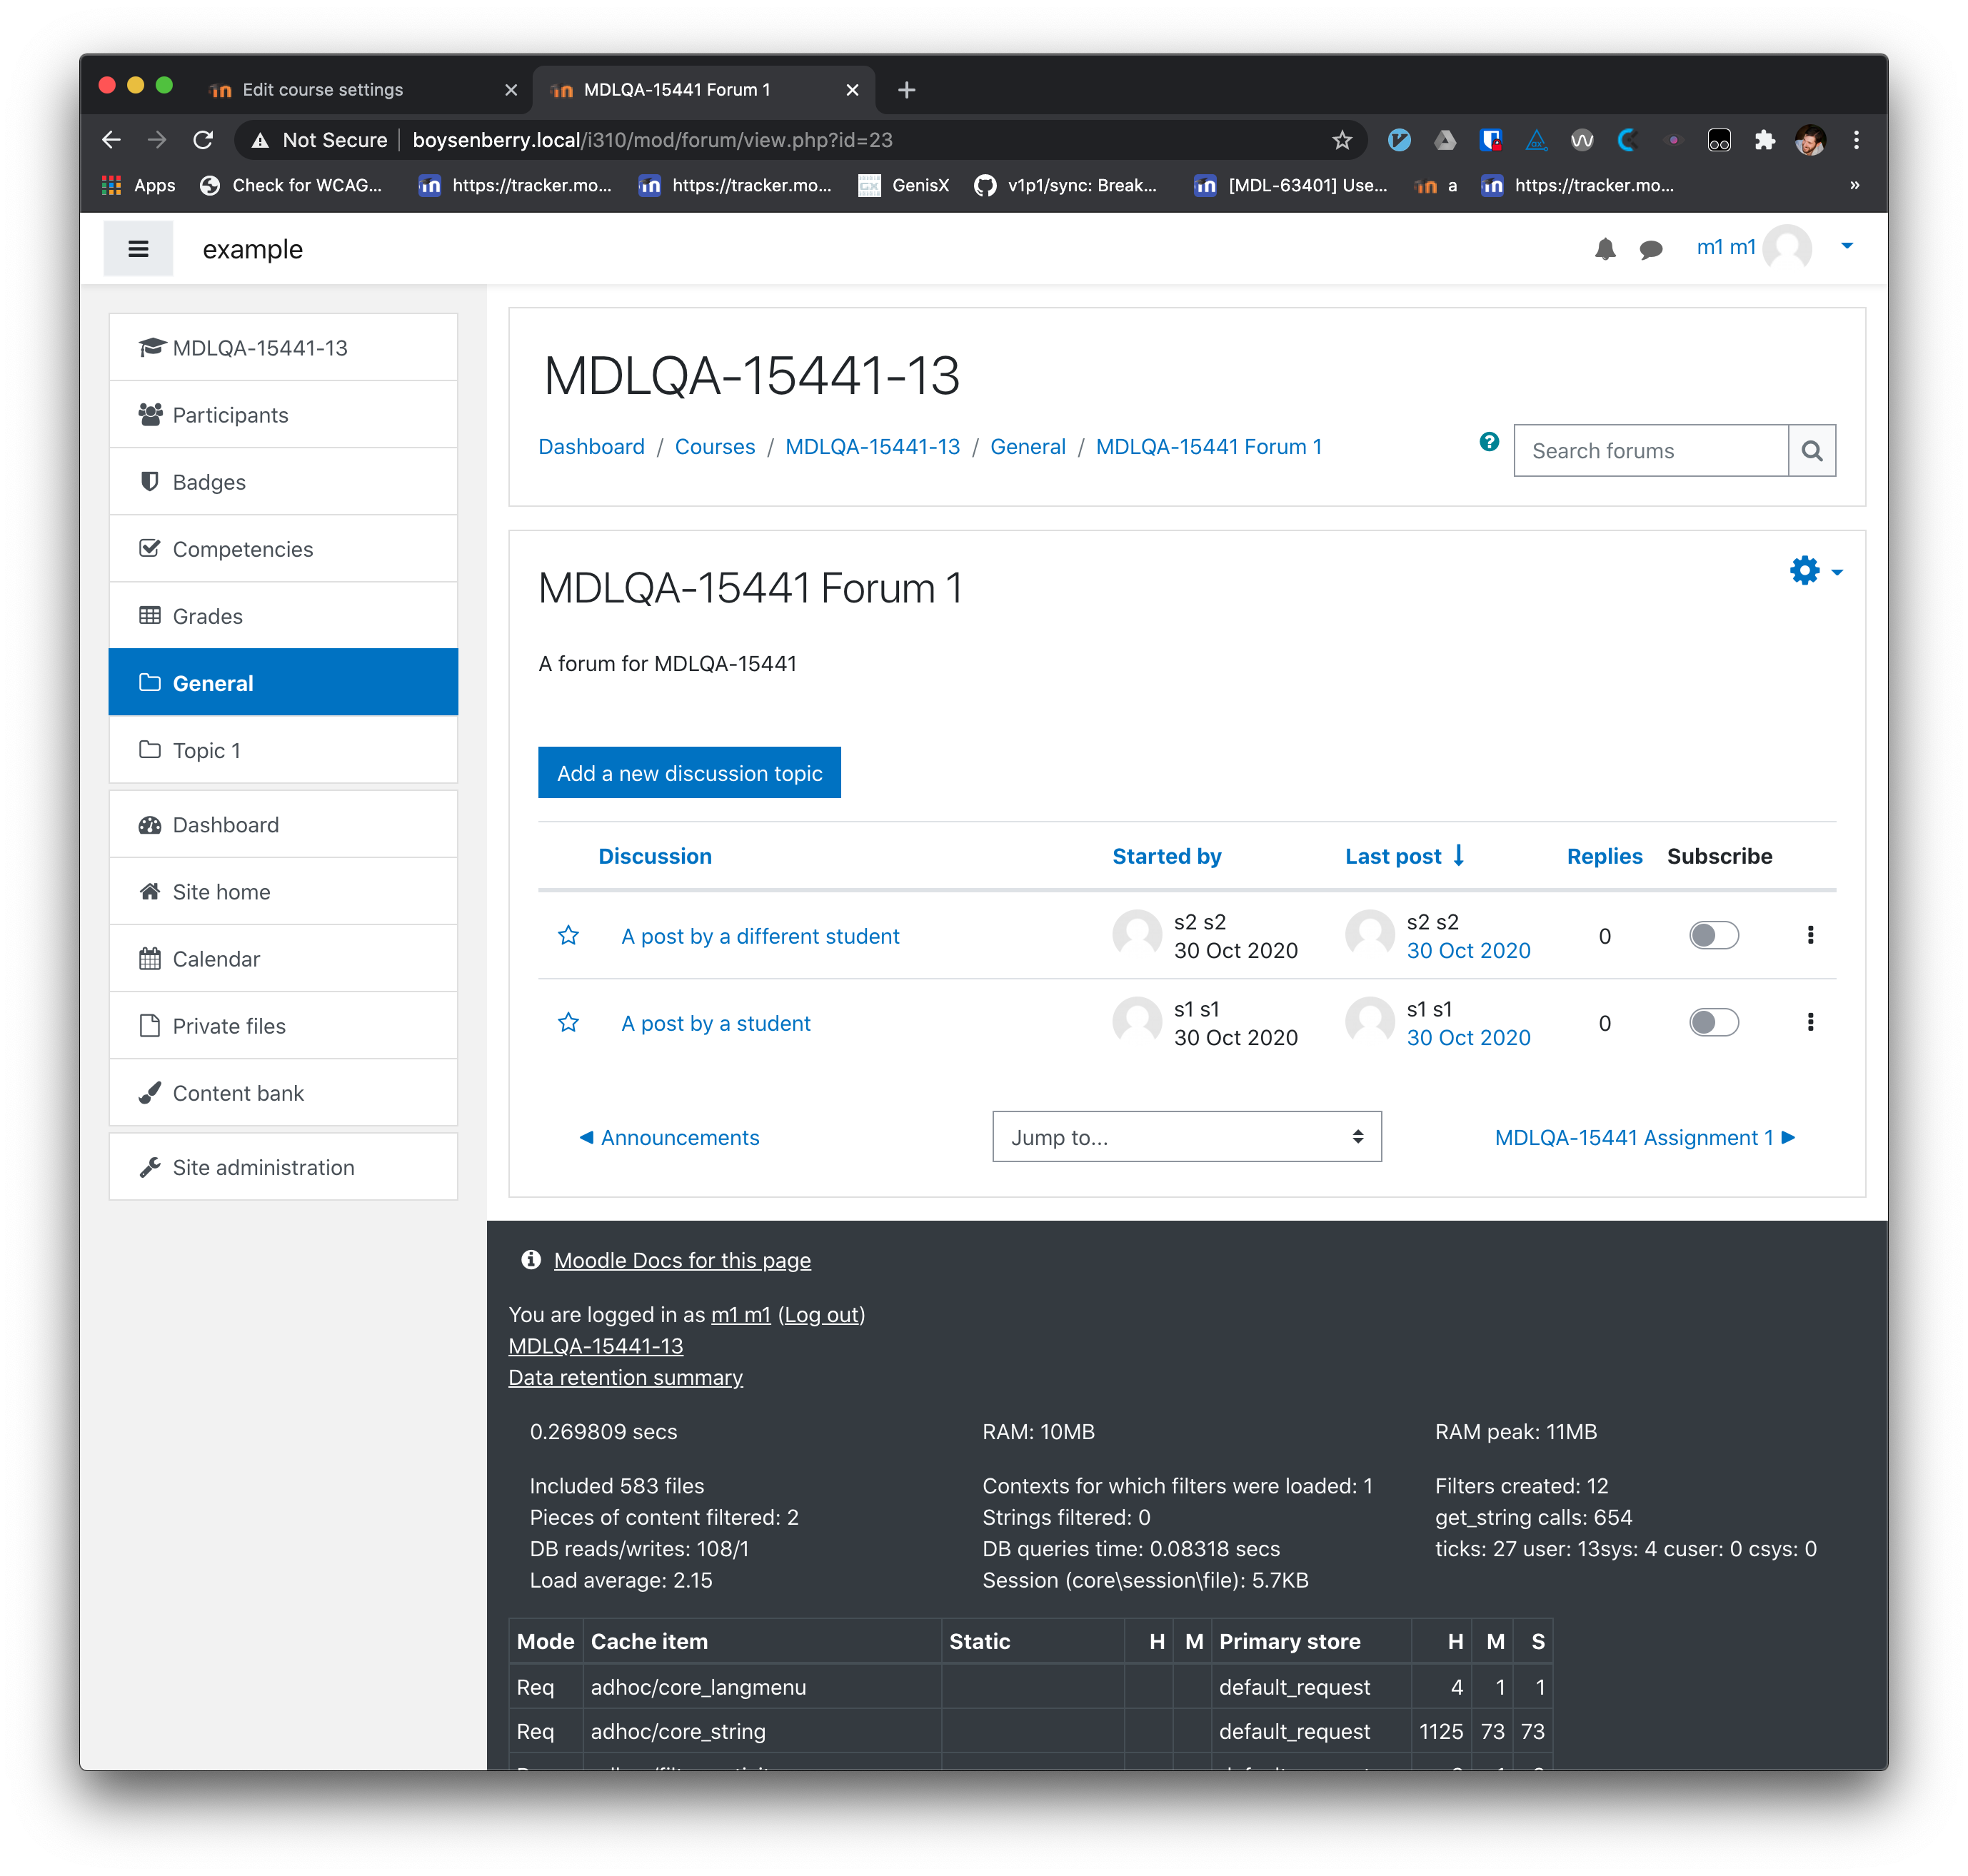1968x1876 pixels.
Task: Open a new browser tab
Action: 905,90
